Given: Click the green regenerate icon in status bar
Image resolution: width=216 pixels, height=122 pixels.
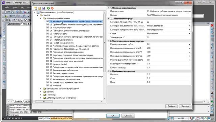Looking at the screenshot, I should pos(206,118).
